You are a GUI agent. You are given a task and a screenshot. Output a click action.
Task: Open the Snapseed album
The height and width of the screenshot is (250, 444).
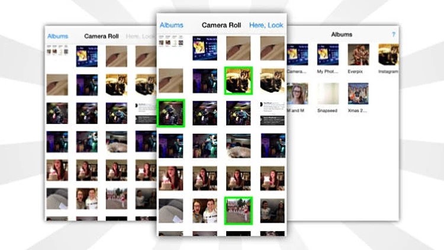(x=327, y=96)
